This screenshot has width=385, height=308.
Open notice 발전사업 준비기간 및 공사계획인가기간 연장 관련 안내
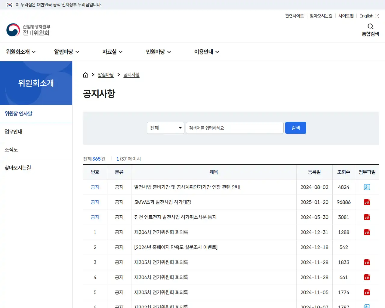pyautogui.click(x=187, y=187)
